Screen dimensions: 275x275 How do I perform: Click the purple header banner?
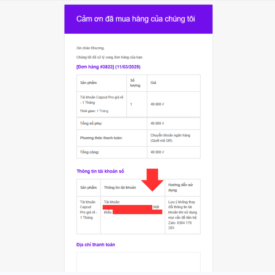click(x=138, y=19)
